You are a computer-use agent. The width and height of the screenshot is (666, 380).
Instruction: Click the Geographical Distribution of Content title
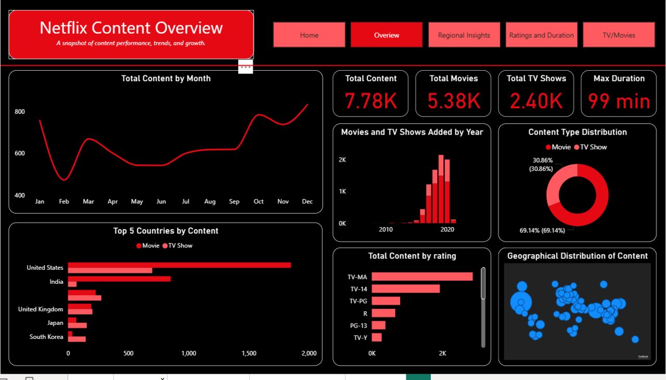tap(578, 256)
